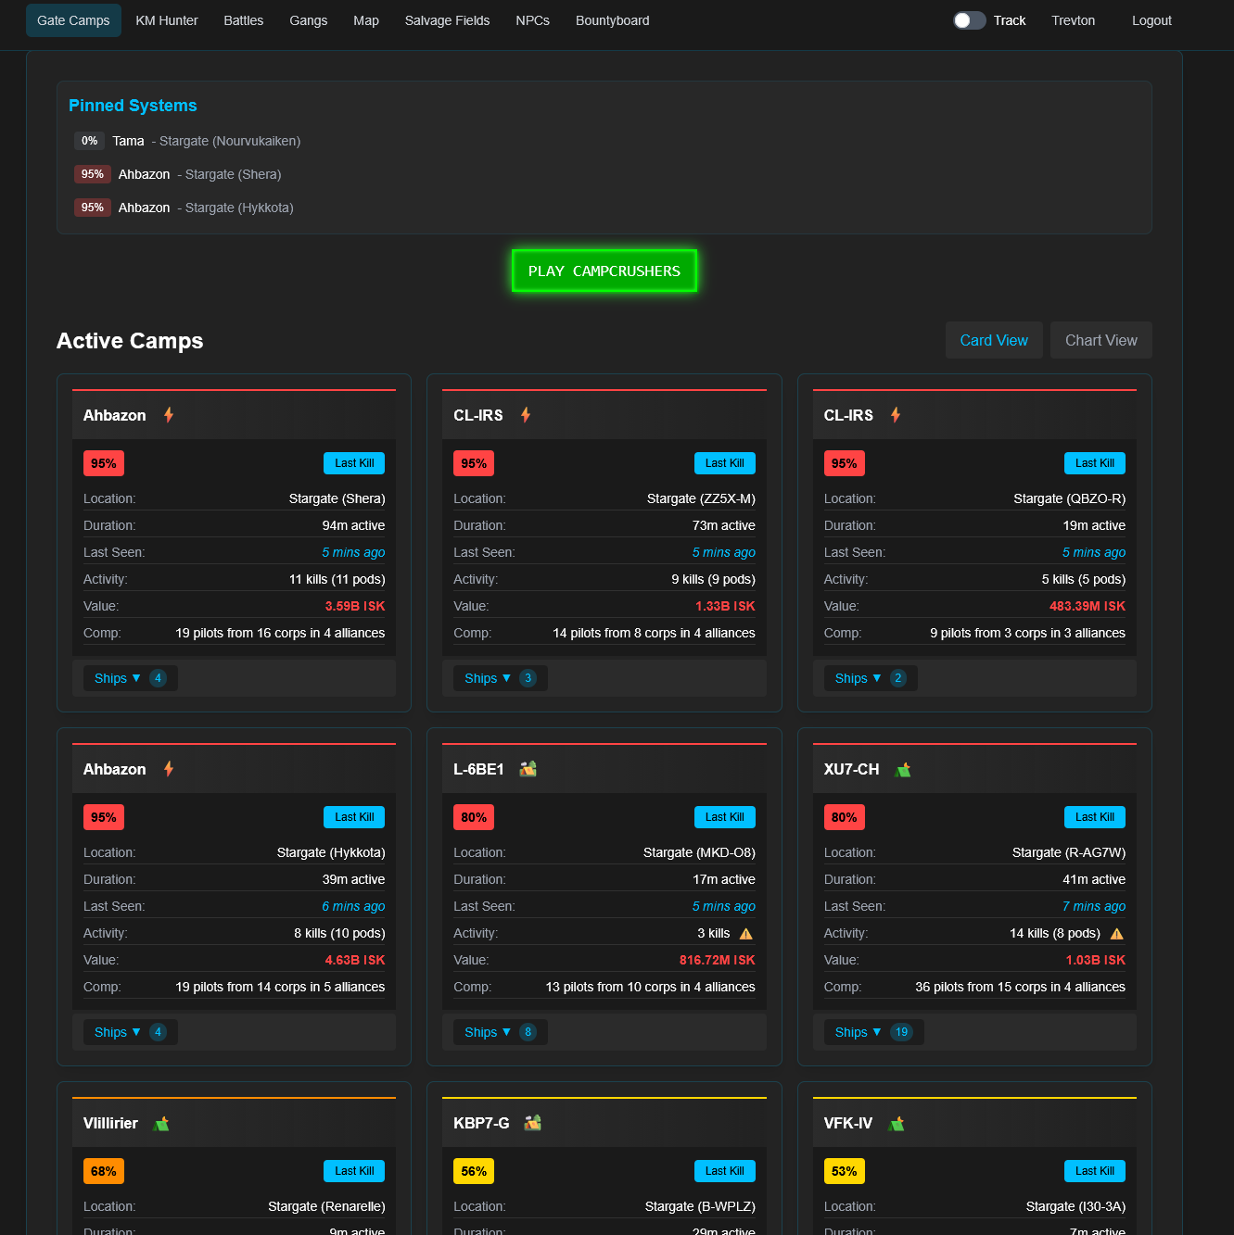
Task: Switch to Chart View
Action: click(x=1100, y=340)
